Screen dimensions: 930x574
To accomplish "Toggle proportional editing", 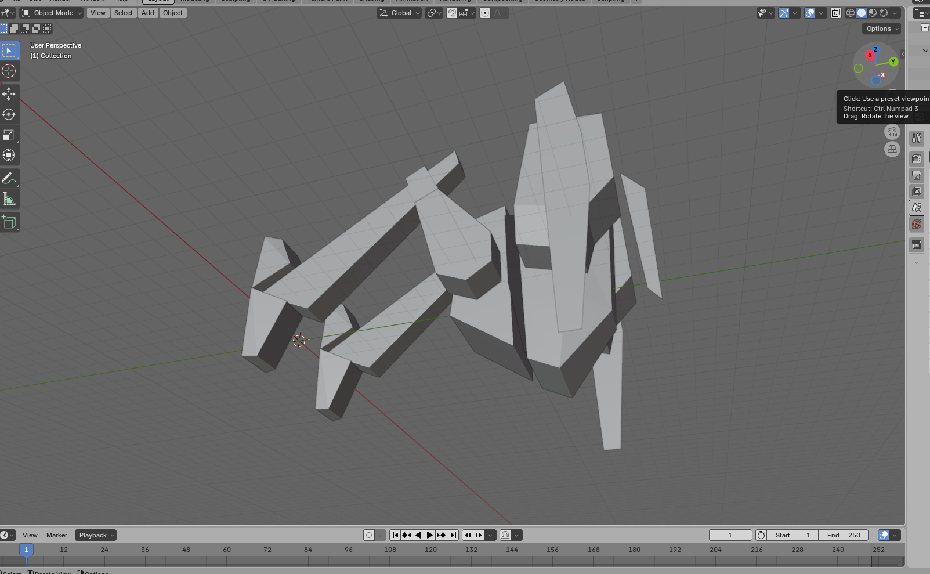I will click(485, 13).
